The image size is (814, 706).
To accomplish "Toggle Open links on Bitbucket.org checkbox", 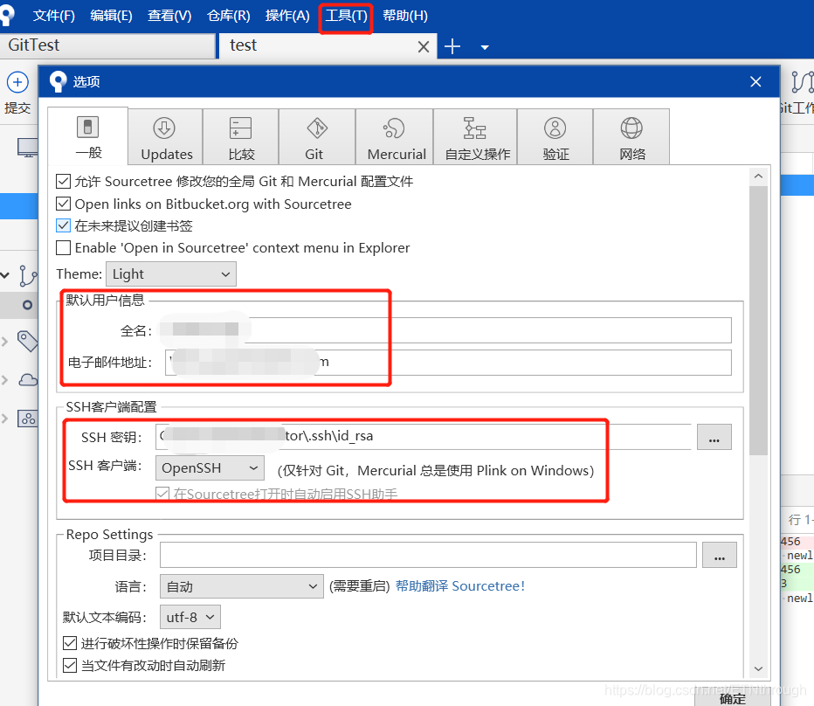I will pyautogui.click(x=64, y=204).
